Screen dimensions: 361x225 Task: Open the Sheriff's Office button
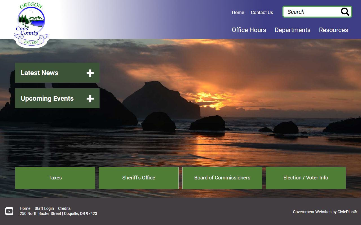click(138, 178)
